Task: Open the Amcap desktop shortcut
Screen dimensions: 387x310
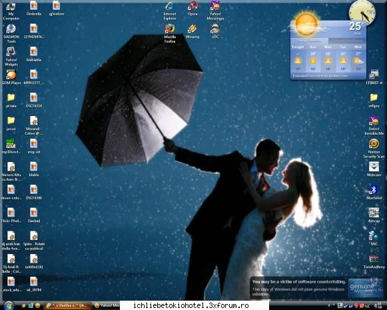Action: coord(374,215)
